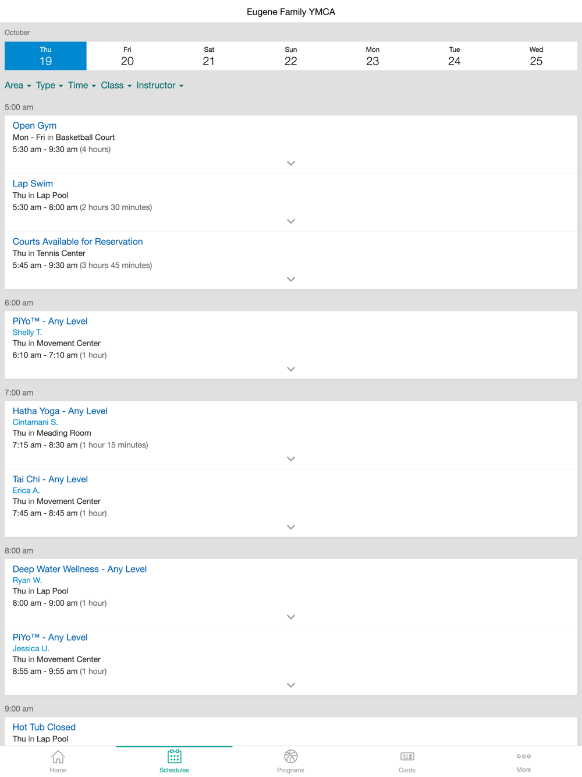Open Tai Chi - Any Level class
Viewport: 582px width, 777px height.
click(50, 479)
